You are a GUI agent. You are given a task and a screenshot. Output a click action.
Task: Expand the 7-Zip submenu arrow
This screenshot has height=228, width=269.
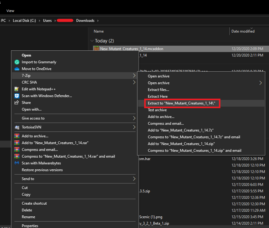pyautogui.click(x=134, y=75)
